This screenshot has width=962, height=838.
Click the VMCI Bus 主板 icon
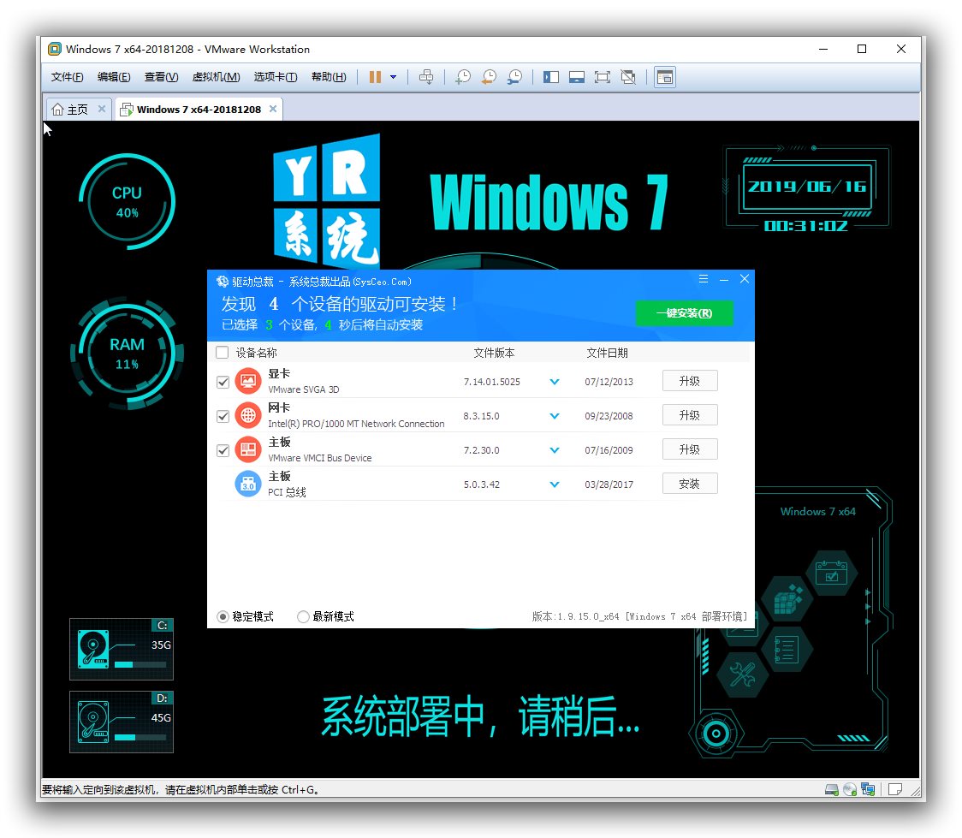tap(248, 449)
